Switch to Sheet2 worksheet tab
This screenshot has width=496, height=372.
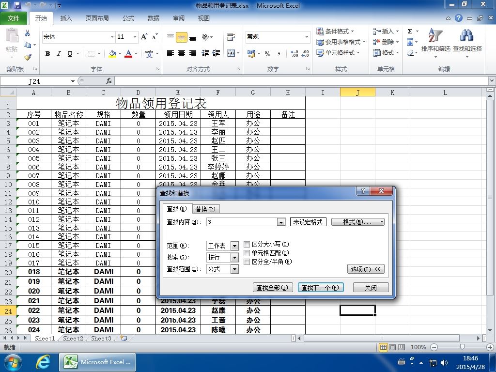click(x=73, y=339)
